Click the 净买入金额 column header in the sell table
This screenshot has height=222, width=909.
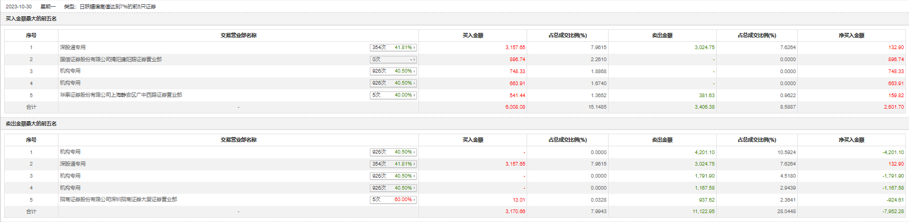pyautogui.click(x=851, y=140)
